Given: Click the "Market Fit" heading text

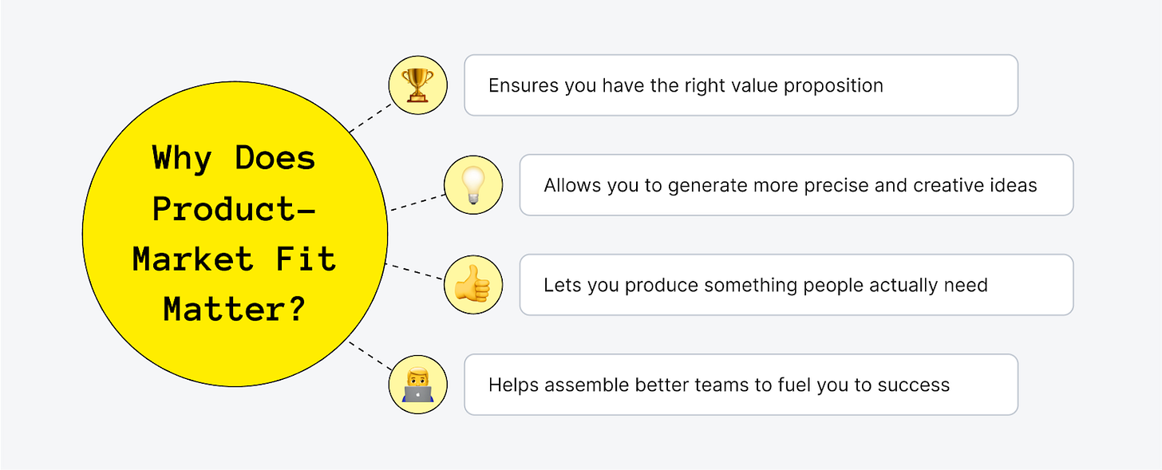Looking at the screenshot, I should 234,259.
